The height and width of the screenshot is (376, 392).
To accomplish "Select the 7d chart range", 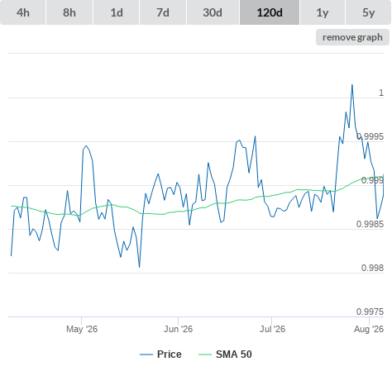I will [163, 12].
